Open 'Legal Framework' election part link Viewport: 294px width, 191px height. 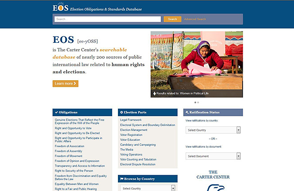131,120
